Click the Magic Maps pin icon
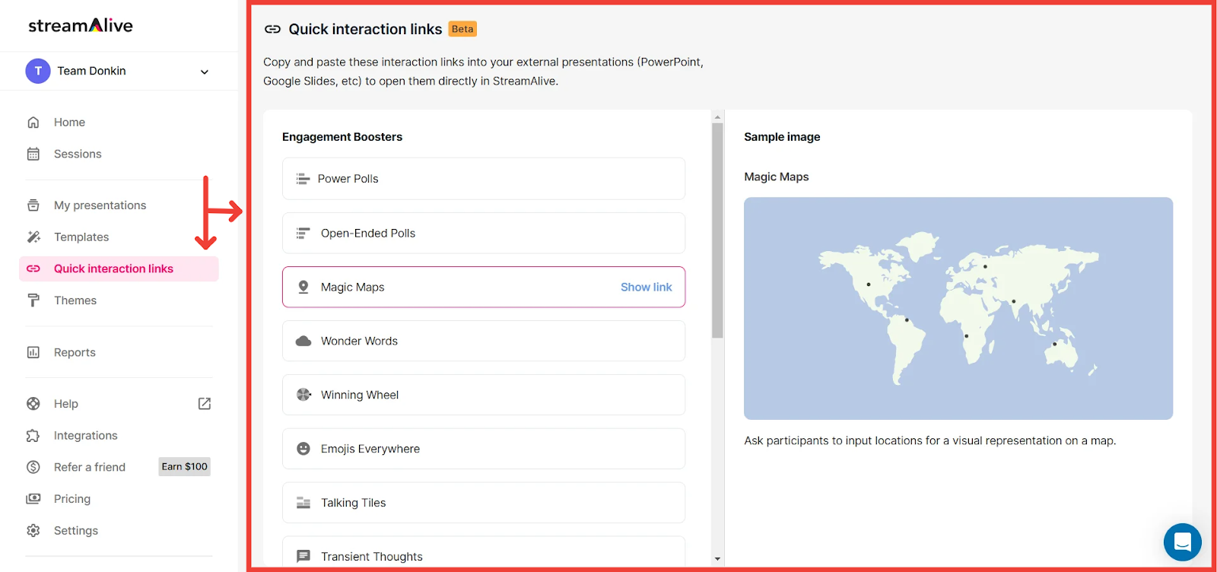 pyautogui.click(x=303, y=287)
